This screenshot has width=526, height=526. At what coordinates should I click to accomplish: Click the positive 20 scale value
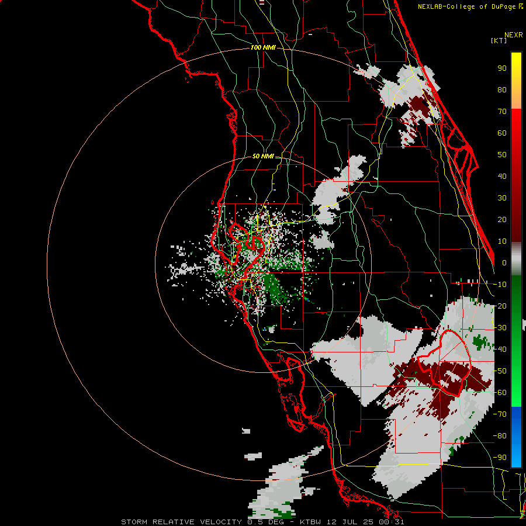coord(502,220)
